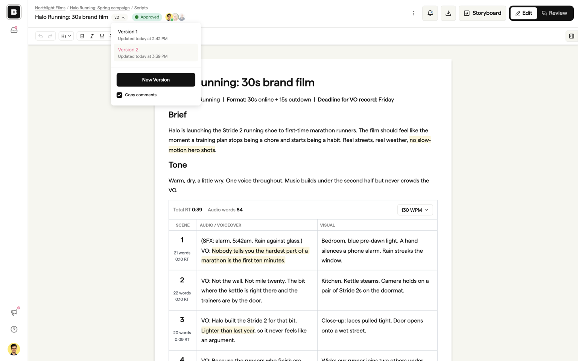Toggle the side panel icon
The width and height of the screenshot is (578, 361).
point(571,36)
